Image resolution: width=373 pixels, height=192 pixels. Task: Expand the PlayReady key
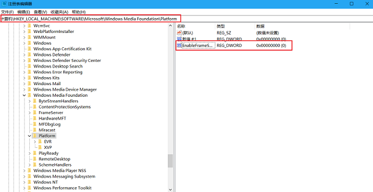29,153
